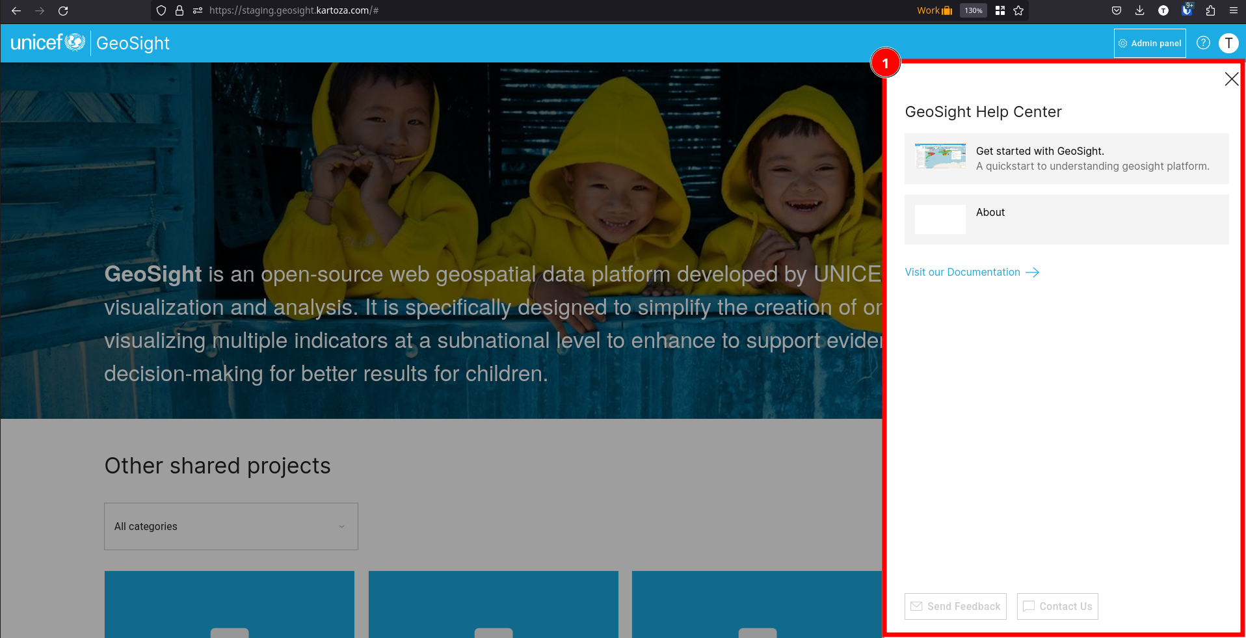Close the GeoSight Help Center panel
This screenshot has width=1246, height=638.
[x=1231, y=79]
